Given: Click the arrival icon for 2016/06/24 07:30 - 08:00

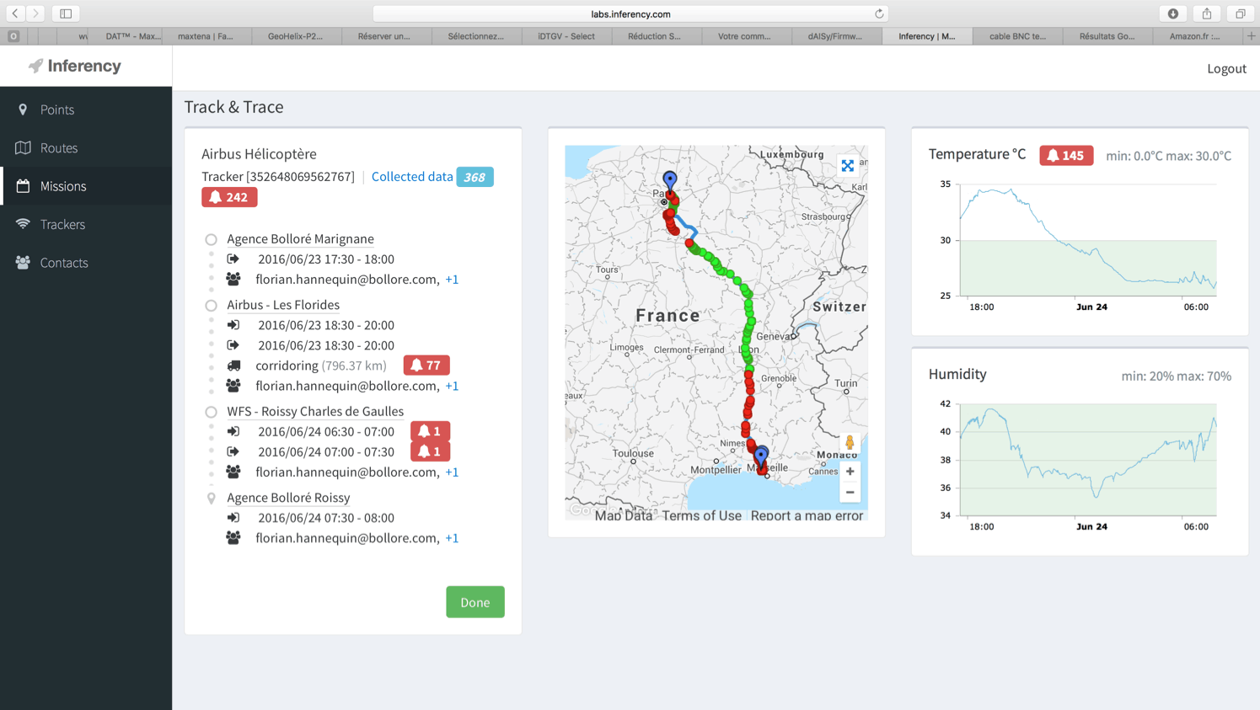Looking at the screenshot, I should (233, 518).
